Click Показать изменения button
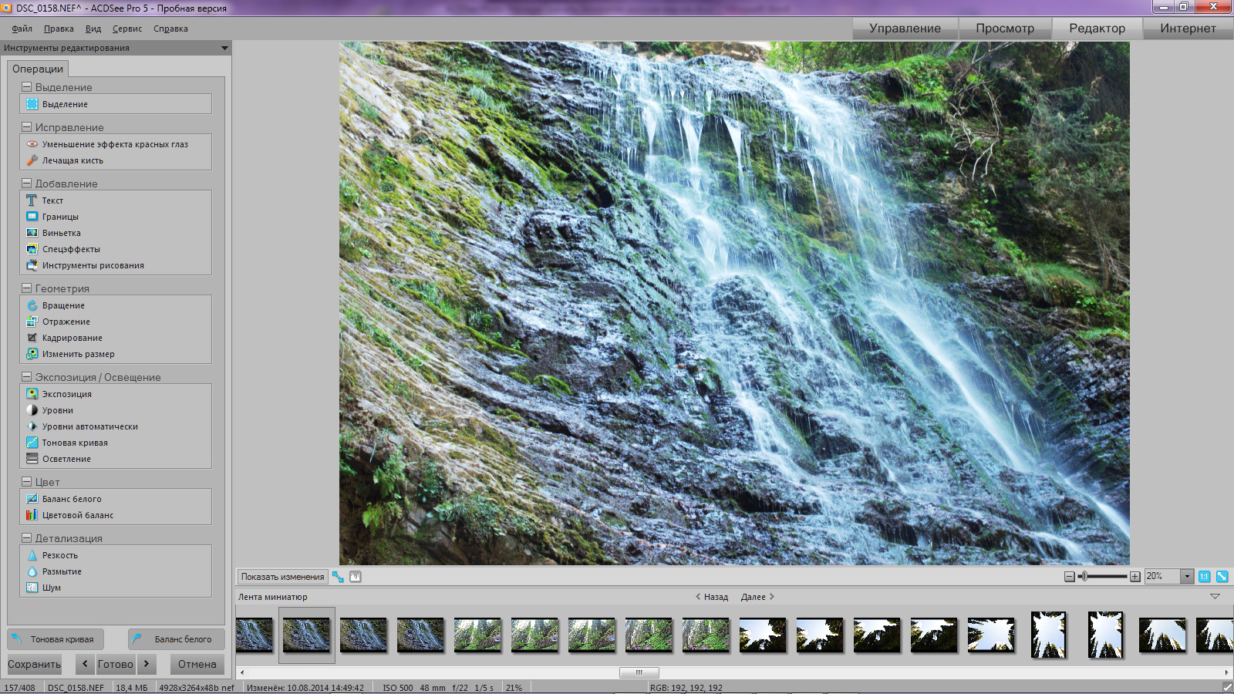This screenshot has width=1234, height=694. (x=282, y=577)
